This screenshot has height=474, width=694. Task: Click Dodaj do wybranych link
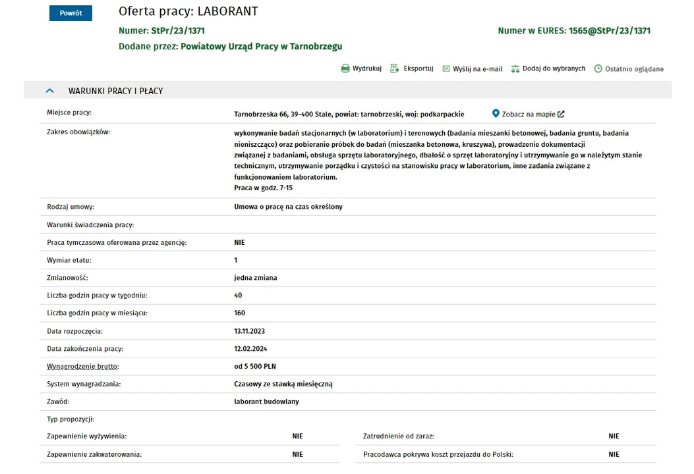554,68
